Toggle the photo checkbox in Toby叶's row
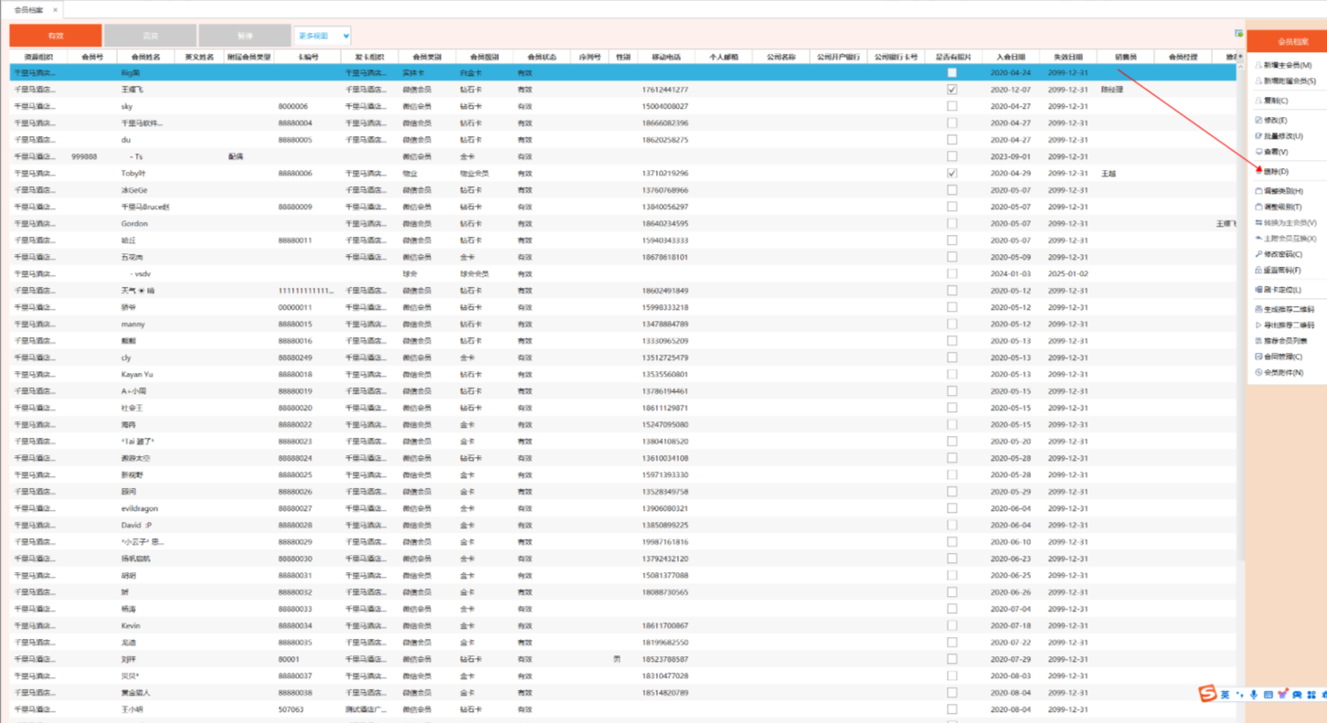This screenshot has height=723, width=1327. (x=951, y=173)
